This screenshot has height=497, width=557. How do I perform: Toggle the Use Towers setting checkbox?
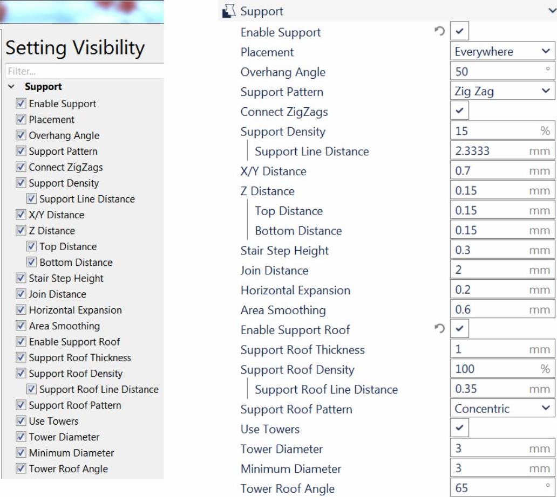tap(460, 429)
